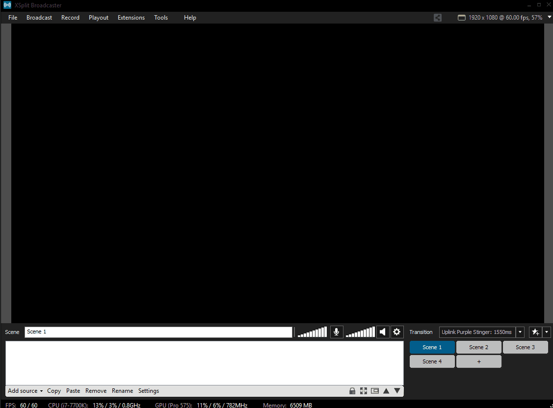Viewport: 553px width, 408px height.
Task: Click the screen share arrow icon
Action: click(x=438, y=18)
